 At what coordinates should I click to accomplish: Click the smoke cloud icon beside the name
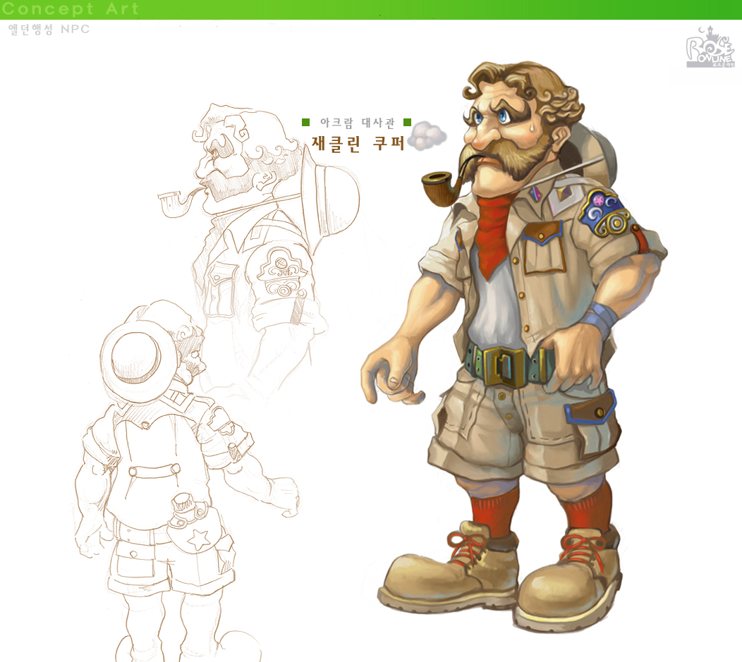pos(427,135)
